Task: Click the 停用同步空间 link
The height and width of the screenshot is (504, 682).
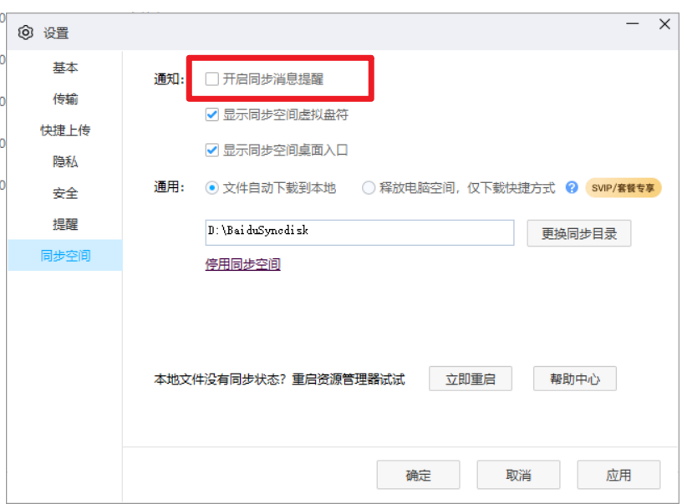Action: coord(242,264)
